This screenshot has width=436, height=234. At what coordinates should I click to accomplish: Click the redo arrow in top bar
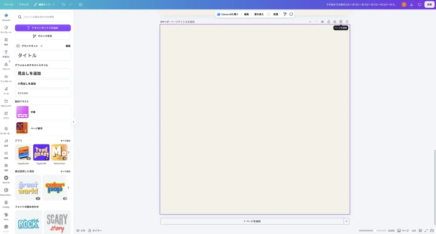(x=71, y=4)
